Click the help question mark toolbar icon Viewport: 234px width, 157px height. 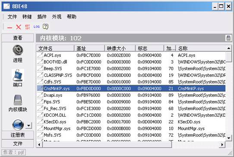(45, 27)
